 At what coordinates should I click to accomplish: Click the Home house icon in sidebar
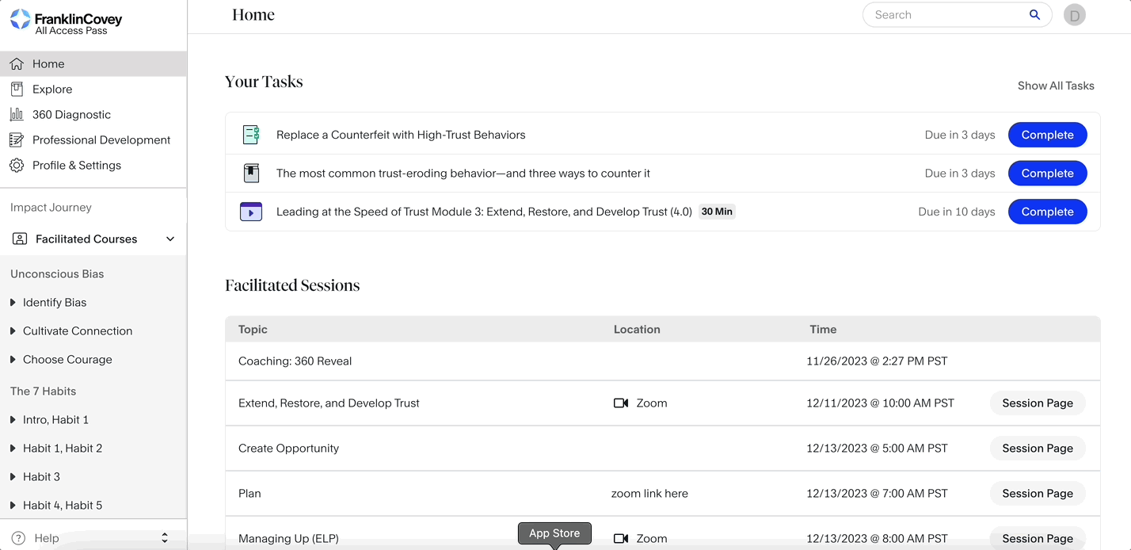[16, 63]
